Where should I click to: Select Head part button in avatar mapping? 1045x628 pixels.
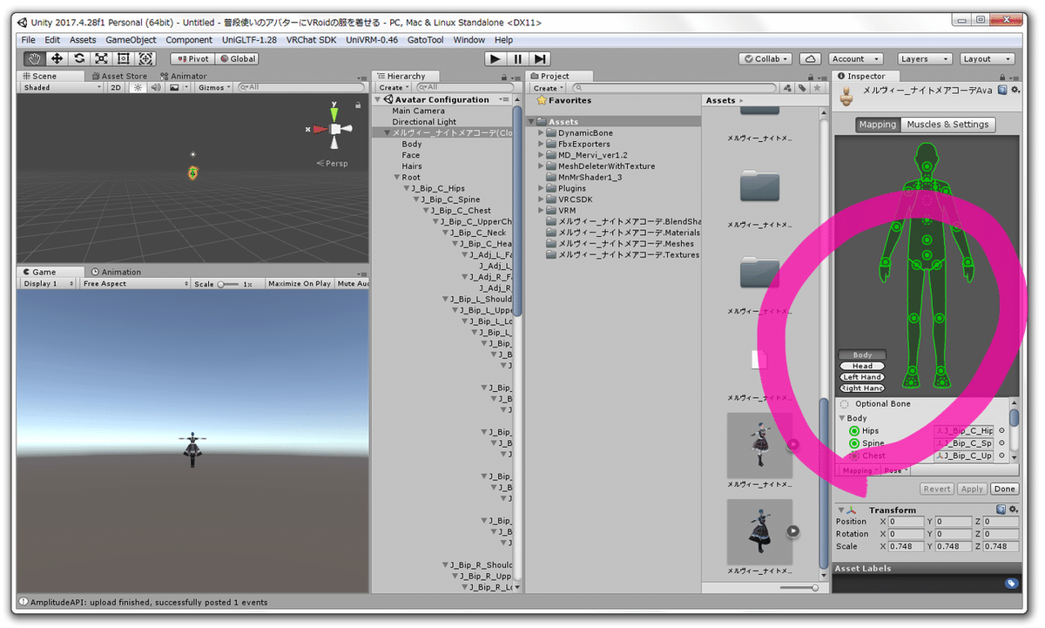862,366
